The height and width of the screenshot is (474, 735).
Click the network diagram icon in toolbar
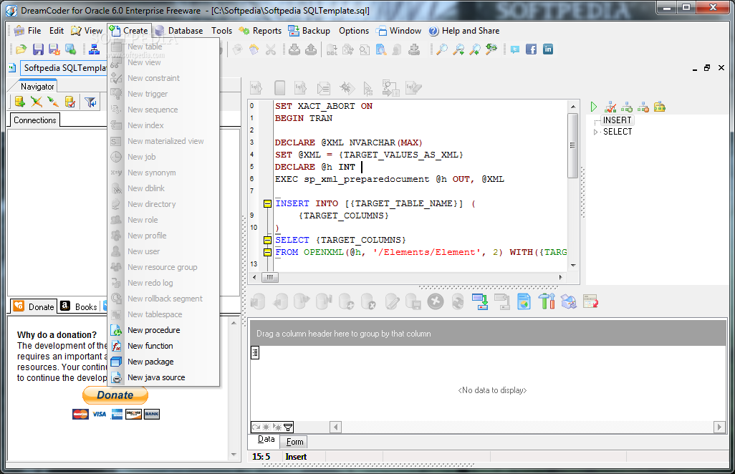click(94, 49)
